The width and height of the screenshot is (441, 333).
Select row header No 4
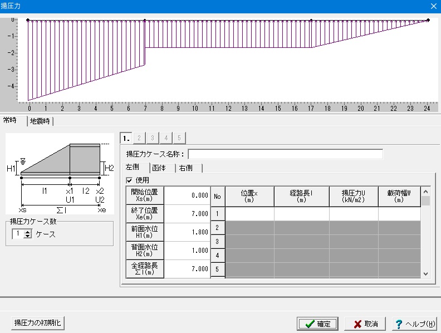click(x=217, y=256)
